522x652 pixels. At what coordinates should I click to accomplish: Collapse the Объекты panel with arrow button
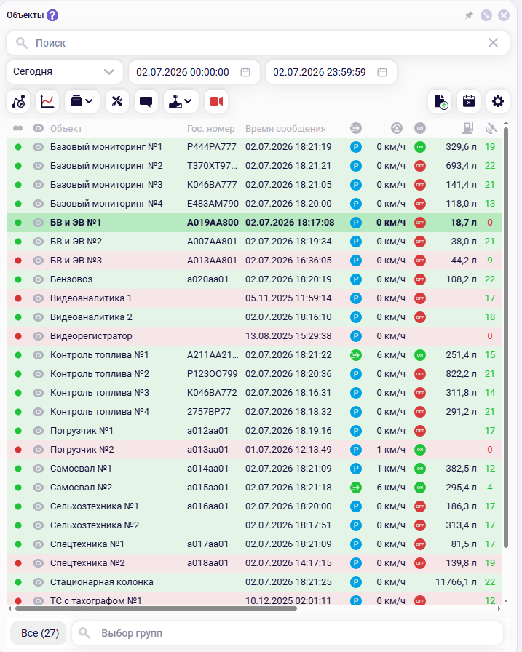(486, 15)
